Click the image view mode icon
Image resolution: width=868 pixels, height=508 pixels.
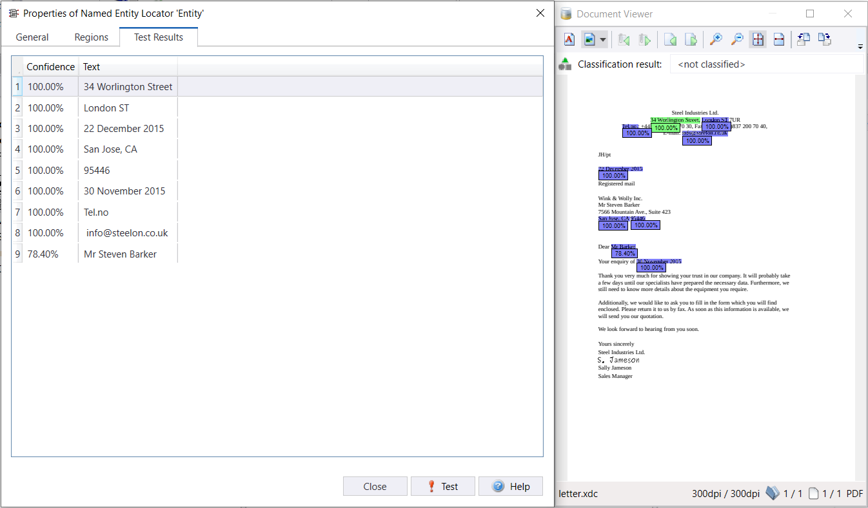click(589, 40)
